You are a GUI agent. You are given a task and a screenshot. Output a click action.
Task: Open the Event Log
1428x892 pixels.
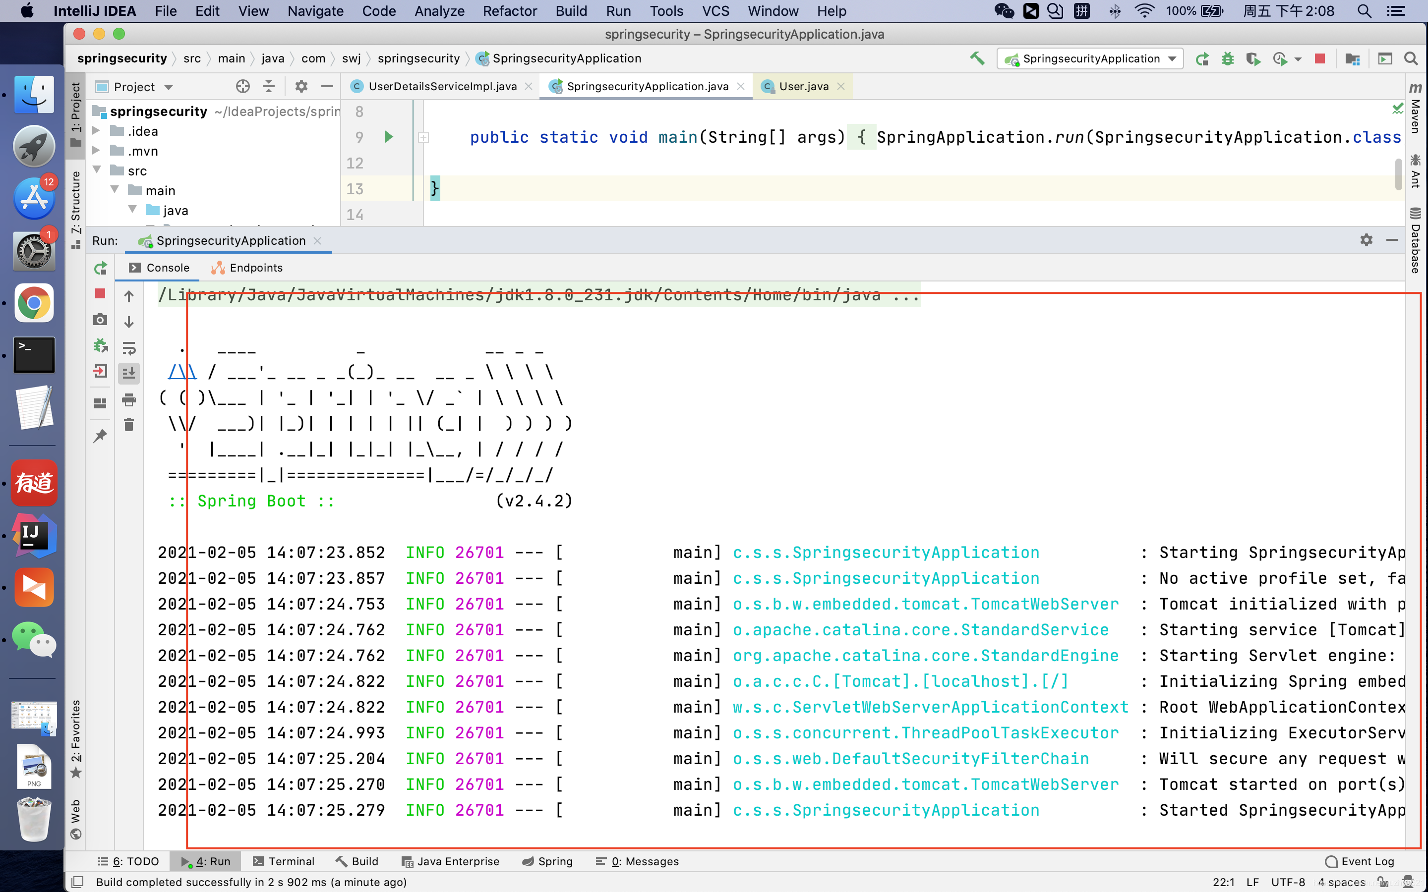[x=1360, y=861]
